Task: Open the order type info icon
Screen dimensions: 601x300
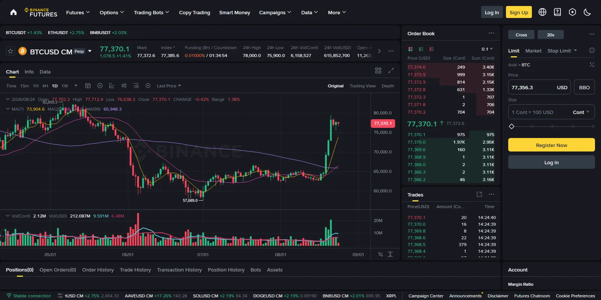Action: pyautogui.click(x=592, y=51)
